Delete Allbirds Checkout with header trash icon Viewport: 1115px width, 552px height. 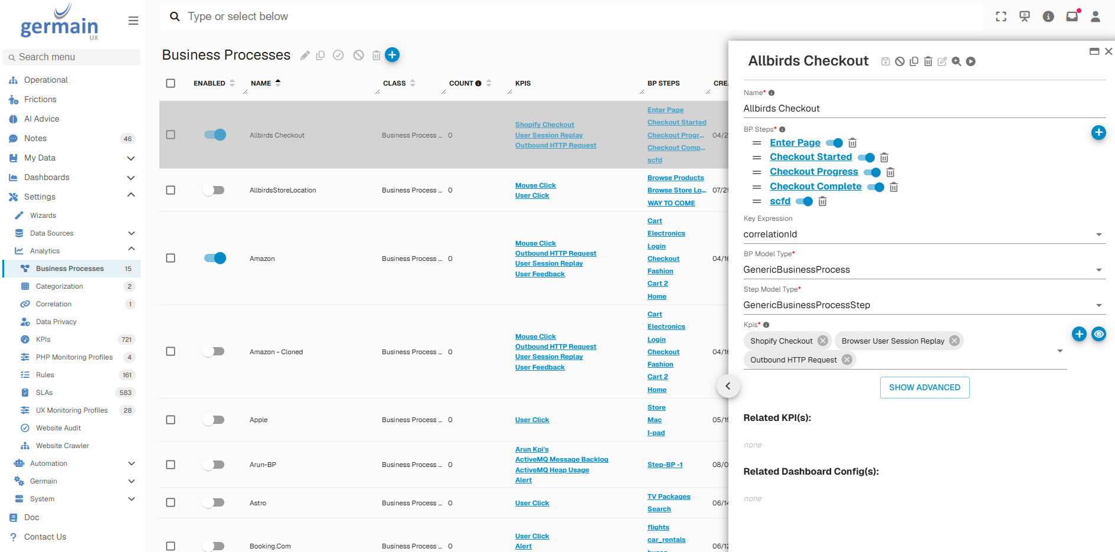(928, 61)
